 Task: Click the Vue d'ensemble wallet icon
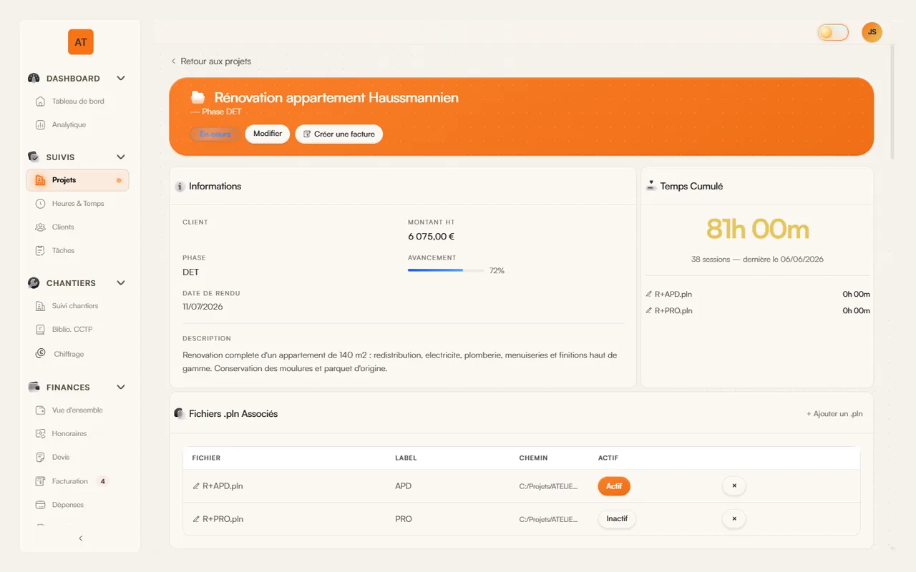(40, 410)
